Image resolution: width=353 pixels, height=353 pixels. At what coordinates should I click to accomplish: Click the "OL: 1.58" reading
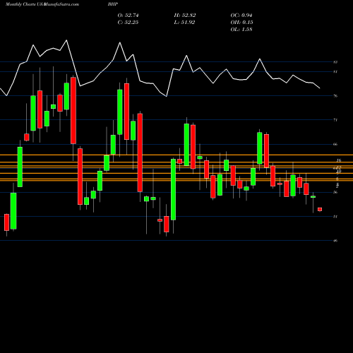coord(241,30)
